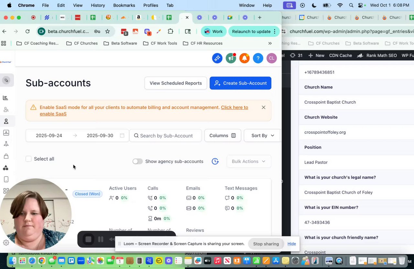Open the CF Work Tools bookmark folder
This screenshot has height=269, width=414.
(x=160, y=43)
